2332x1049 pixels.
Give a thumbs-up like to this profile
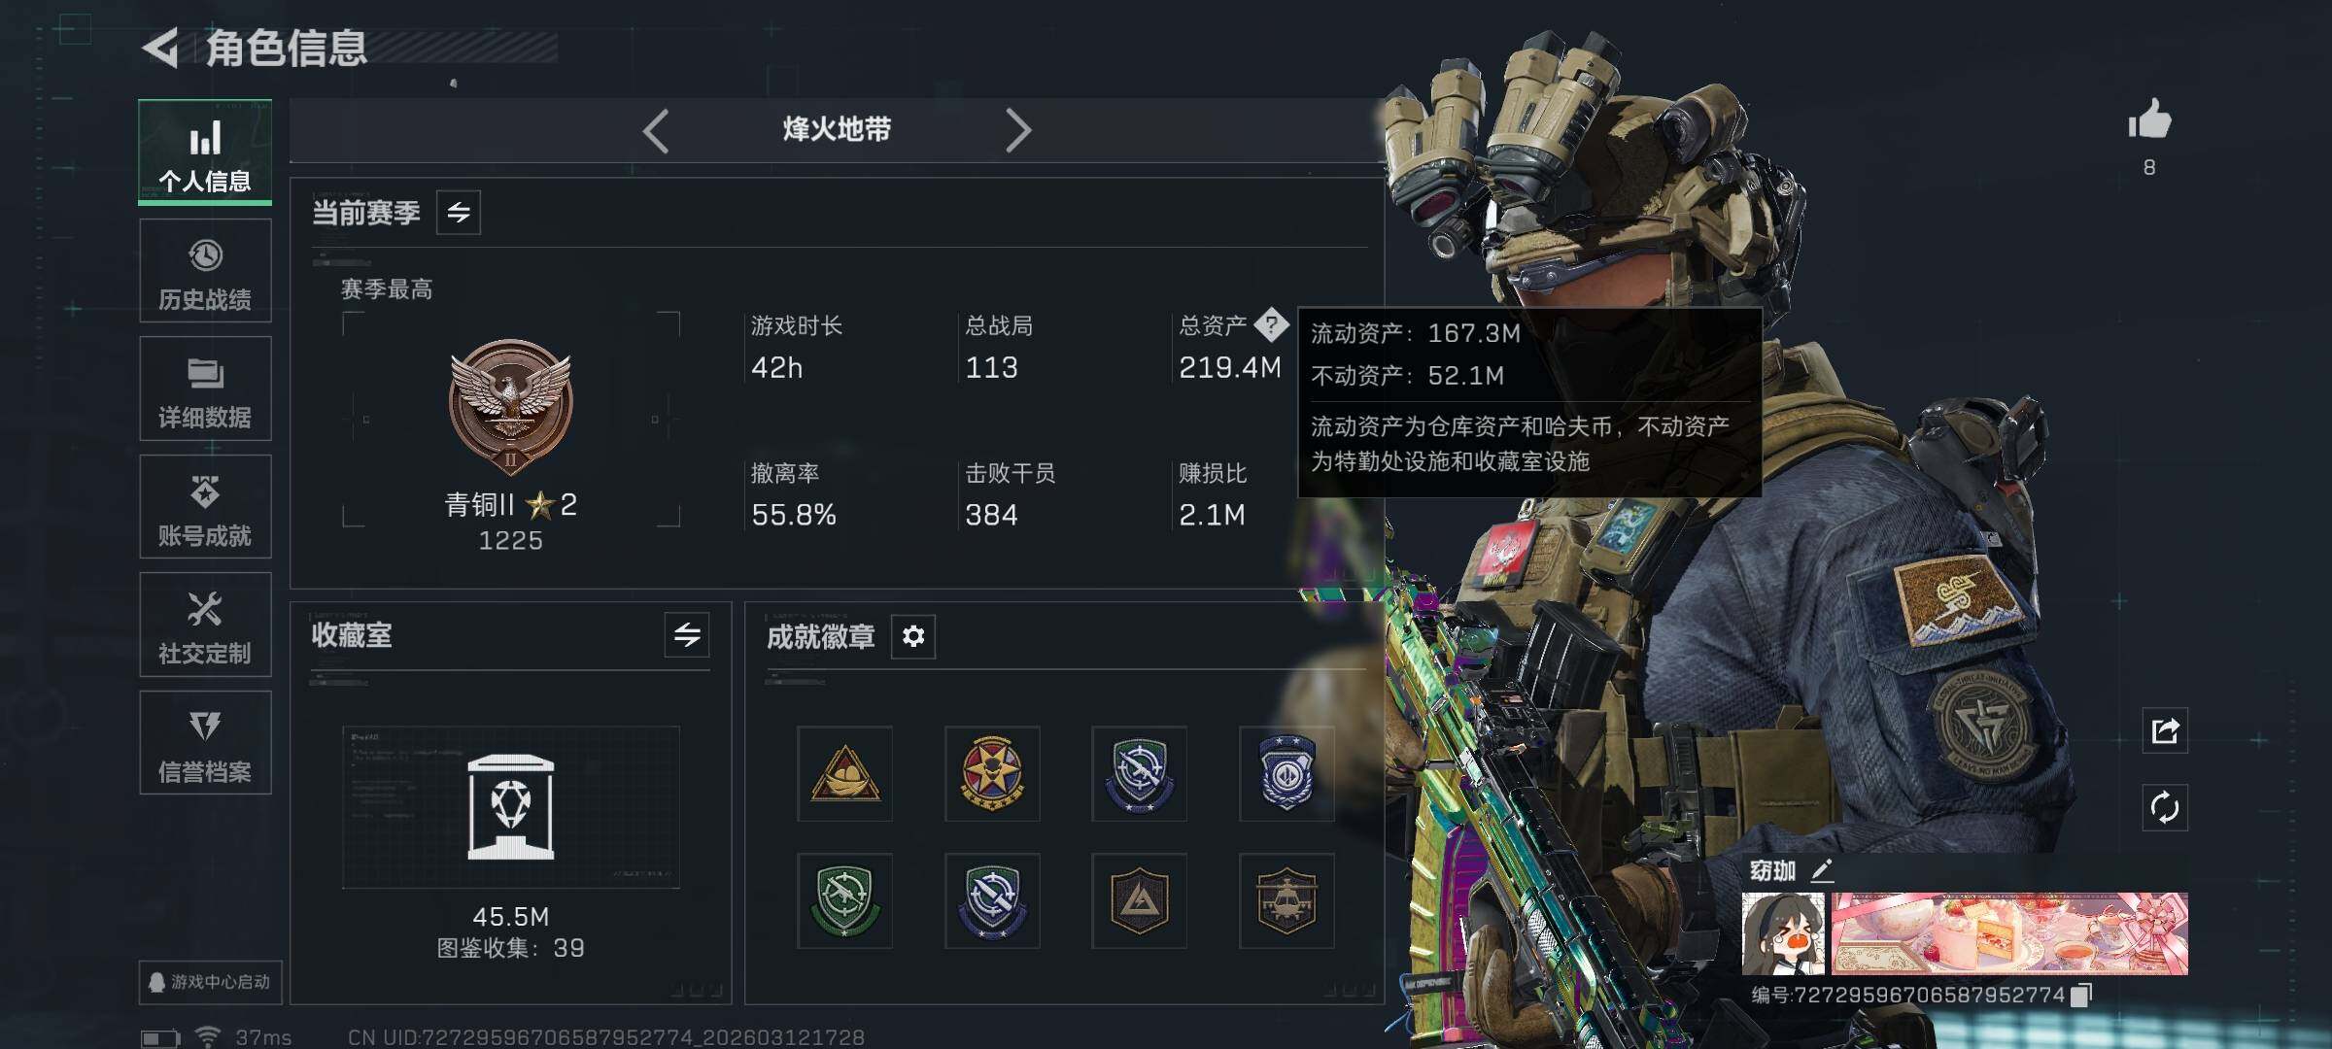click(2148, 120)
